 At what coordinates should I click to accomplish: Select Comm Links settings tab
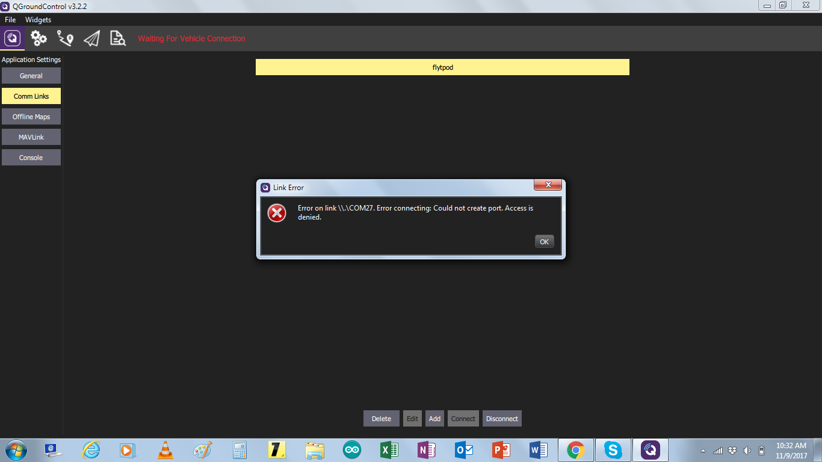click(31, 96)
